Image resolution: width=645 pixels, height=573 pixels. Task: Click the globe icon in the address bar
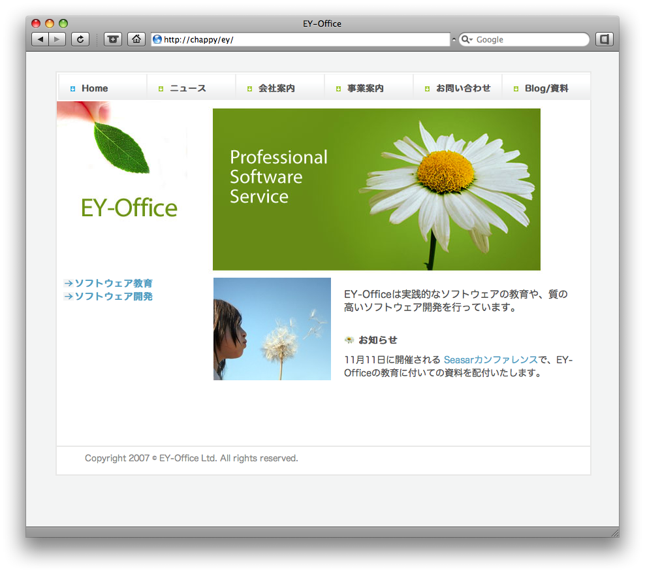coord(157,39)
